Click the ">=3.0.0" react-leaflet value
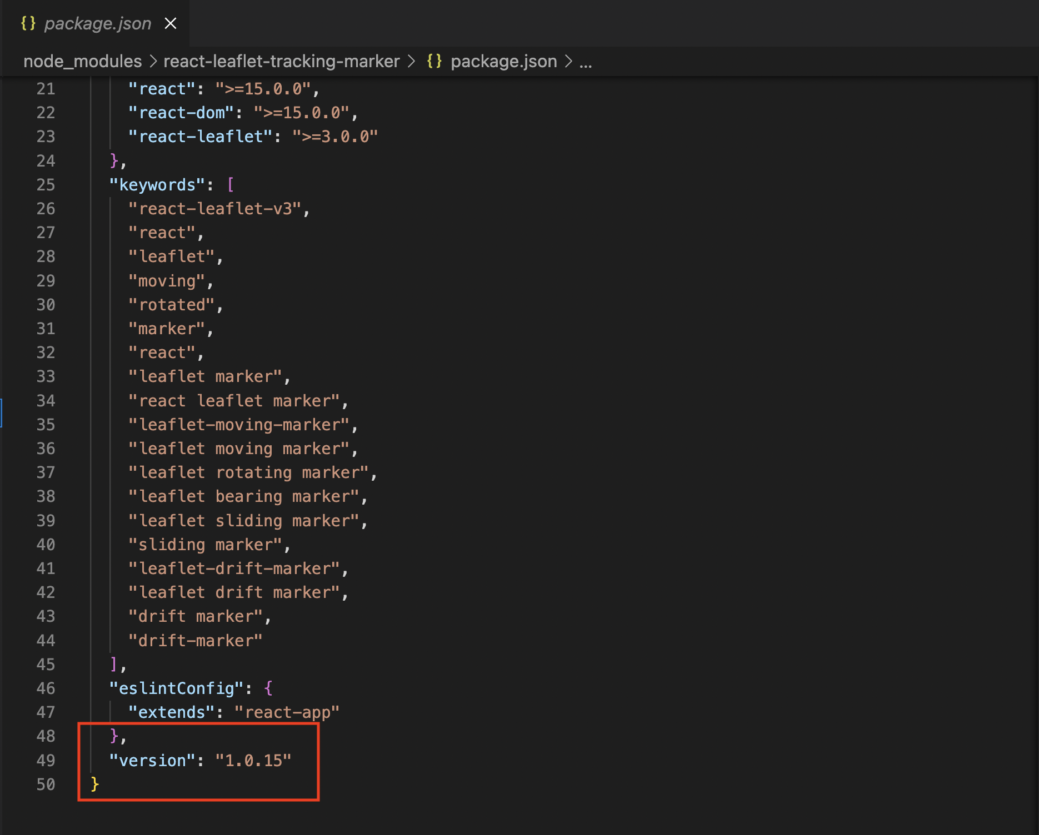The height and width of the screenshot is (835, 1039). [335, 137]
